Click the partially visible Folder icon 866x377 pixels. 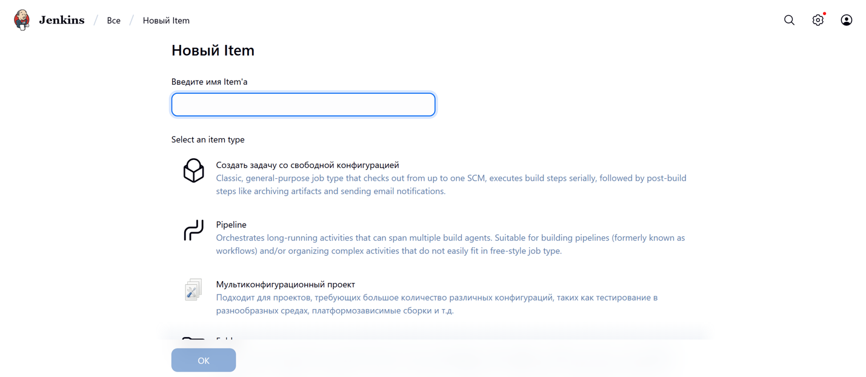[193, 338]
